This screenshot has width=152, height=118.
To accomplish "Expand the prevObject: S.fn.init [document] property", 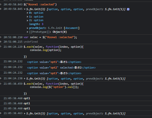I will point(27,28).
